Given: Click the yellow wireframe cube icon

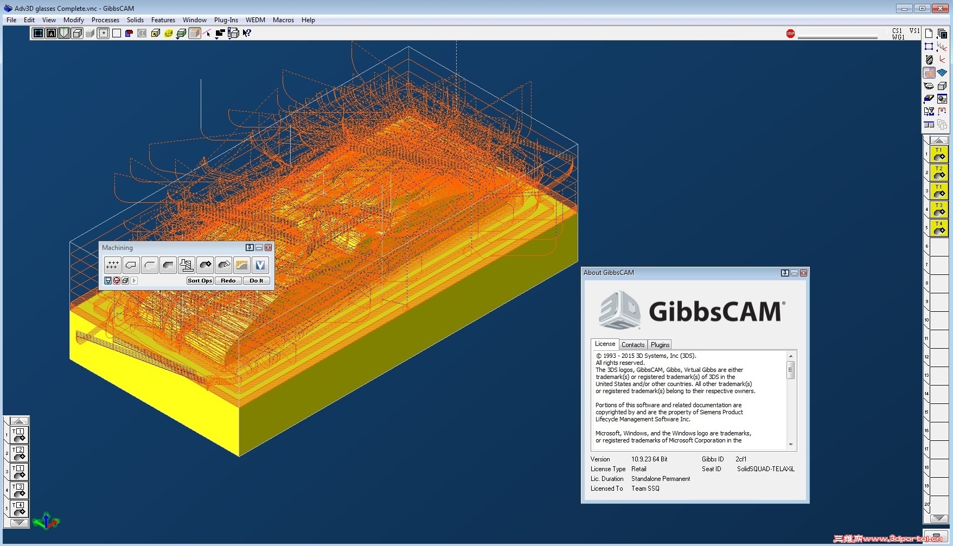Looking at the screenshot, I should (168, 33).
